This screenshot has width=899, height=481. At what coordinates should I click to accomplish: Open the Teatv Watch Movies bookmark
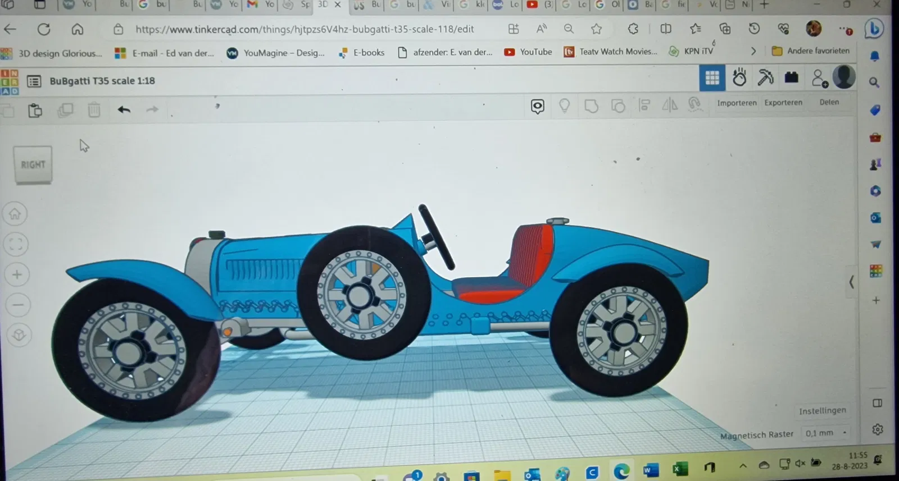(x=610, y=52)
